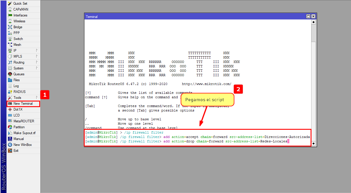The image size is (351, 193).
Task: Select the Wireless icon
Action: point(10,21)
